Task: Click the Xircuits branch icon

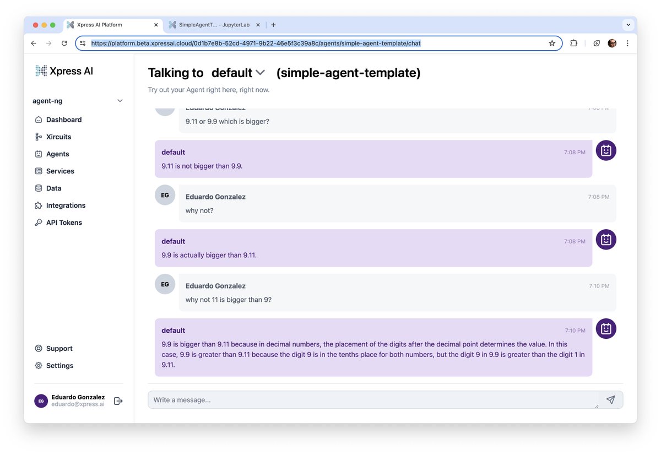Action: [39, 137]
